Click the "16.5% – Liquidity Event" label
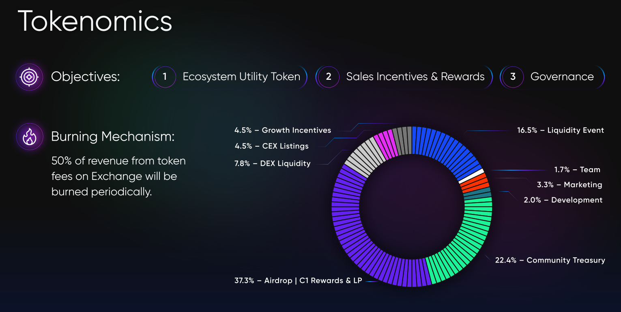This screenshot has height=312, width=621. [561, 130]
